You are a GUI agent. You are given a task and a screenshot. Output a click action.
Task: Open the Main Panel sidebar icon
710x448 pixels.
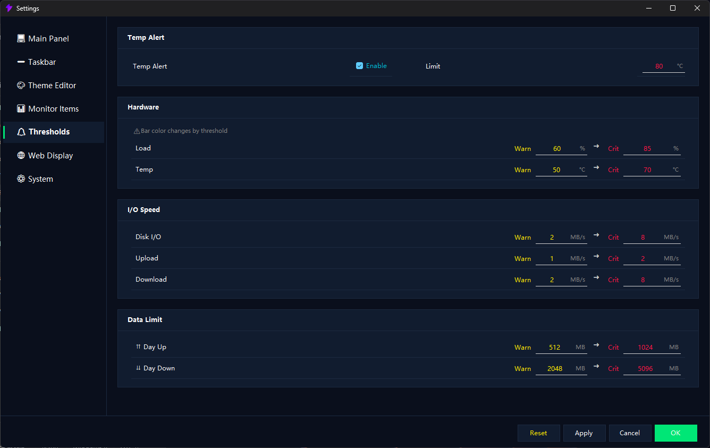pos(21,38)
